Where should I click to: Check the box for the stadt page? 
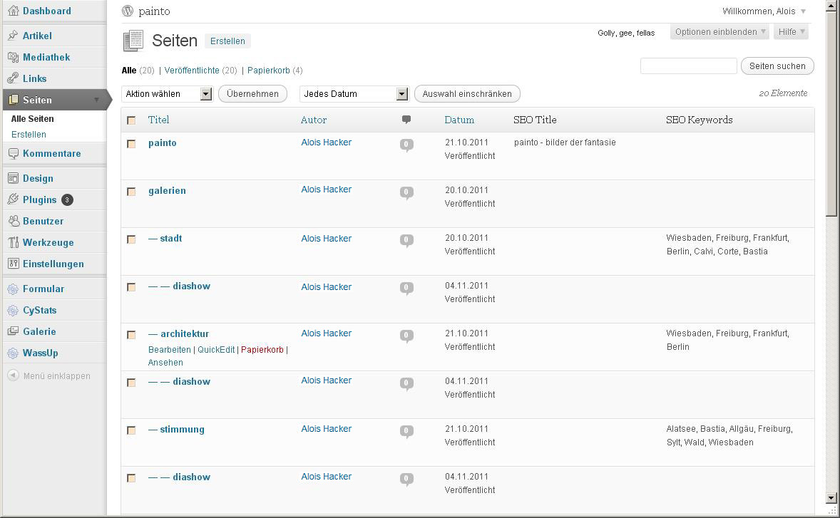pos(131,239)
